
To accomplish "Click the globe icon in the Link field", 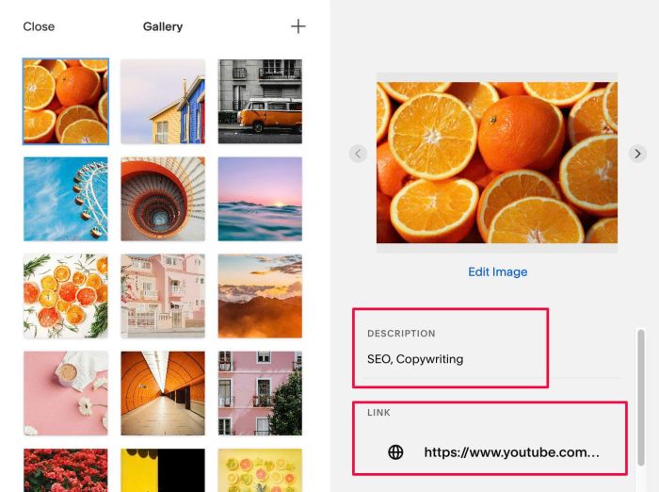I will [x=395, y=452].
